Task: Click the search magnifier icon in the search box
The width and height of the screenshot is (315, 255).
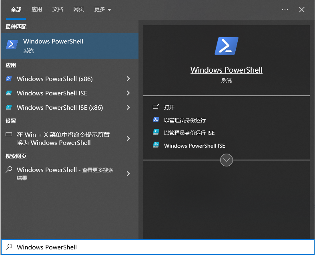Action: click(x=9, y=247)
